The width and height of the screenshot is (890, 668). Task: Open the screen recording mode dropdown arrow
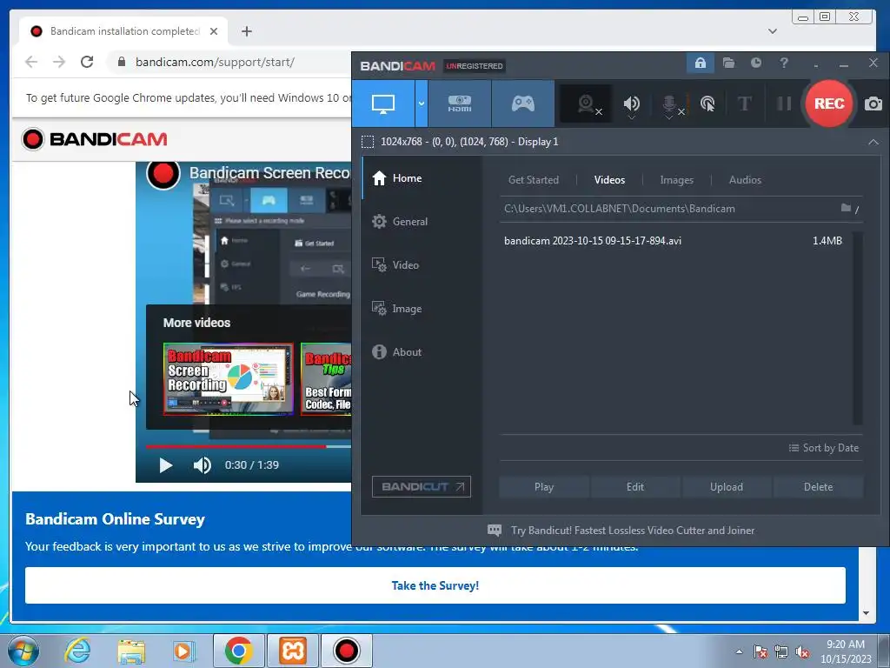(x=422, y=104)
